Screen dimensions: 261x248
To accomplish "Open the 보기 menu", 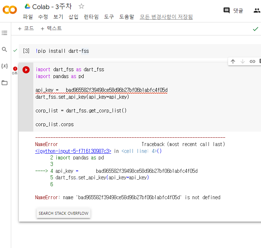I will [58, 17].
